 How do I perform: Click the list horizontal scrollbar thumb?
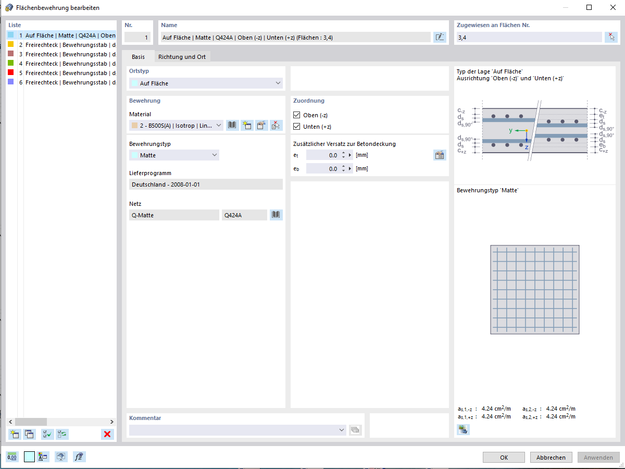[31, 422]
